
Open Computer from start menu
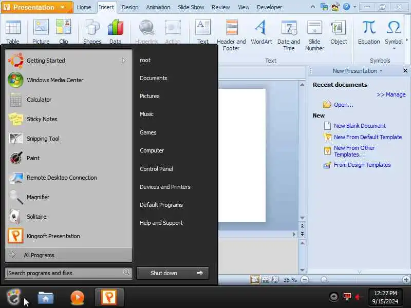[x=152, y=150]
